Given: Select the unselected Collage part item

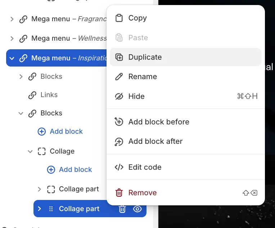Looking at the screenshot, I should coord(79,189).
